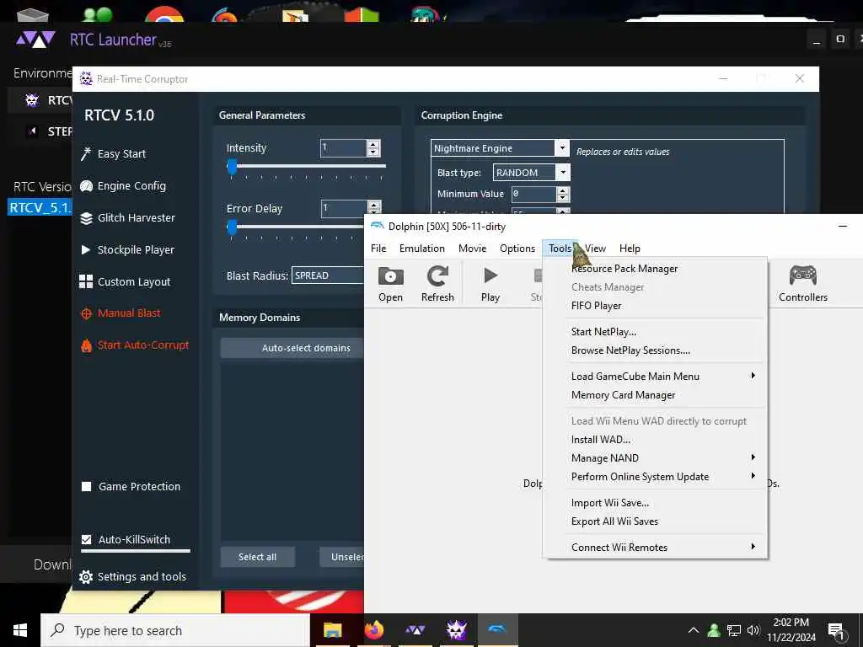863x647 pixels.
Task: Open Dolphin Controllers gamepad icon
Action: tap(803, 275)
